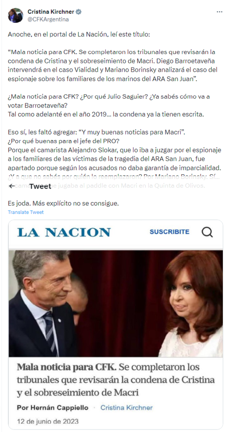
Task: Click the Cristina Kirchner display name
Action: coord(51,12)
